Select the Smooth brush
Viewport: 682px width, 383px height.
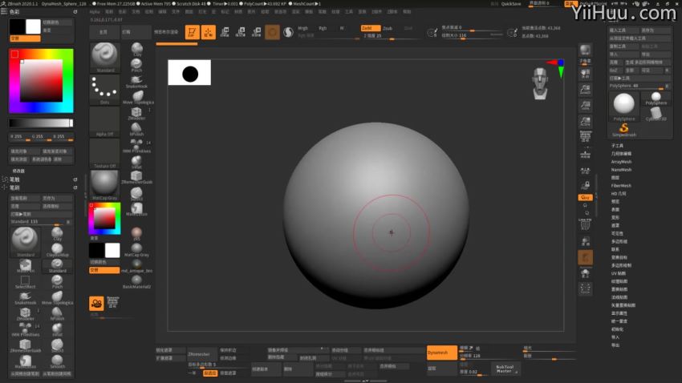coord(57,361)
